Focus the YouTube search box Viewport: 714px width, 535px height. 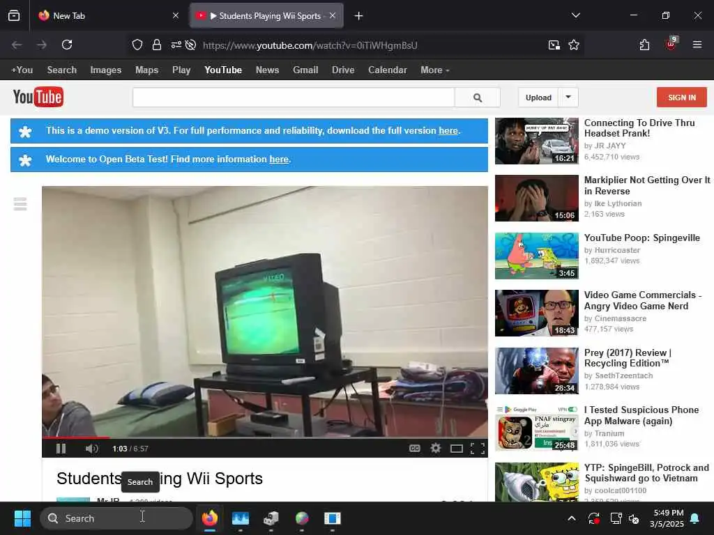[x=294, y=98]
